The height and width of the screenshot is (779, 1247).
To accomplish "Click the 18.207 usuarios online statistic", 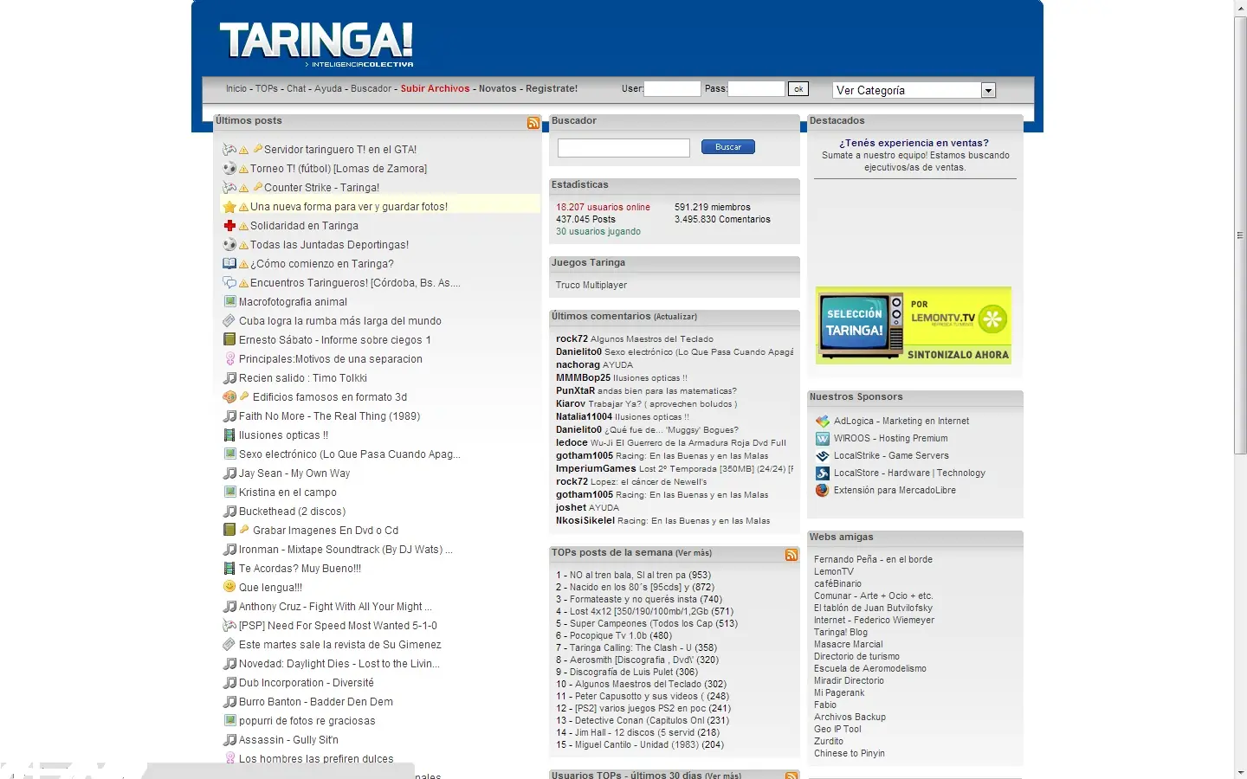I will (x=603, y=207).
